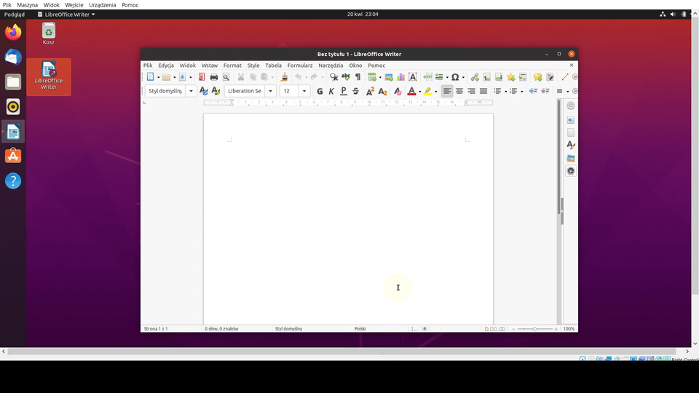The width and height of the screenshot is (699, 393).
Task: Open the sidebar Gallery icon
Action: [571, 158]
